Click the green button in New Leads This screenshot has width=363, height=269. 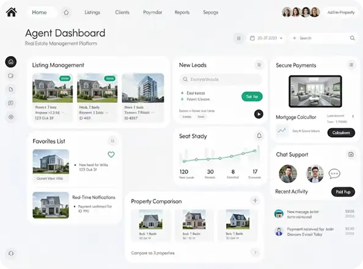tap(252, 96)
